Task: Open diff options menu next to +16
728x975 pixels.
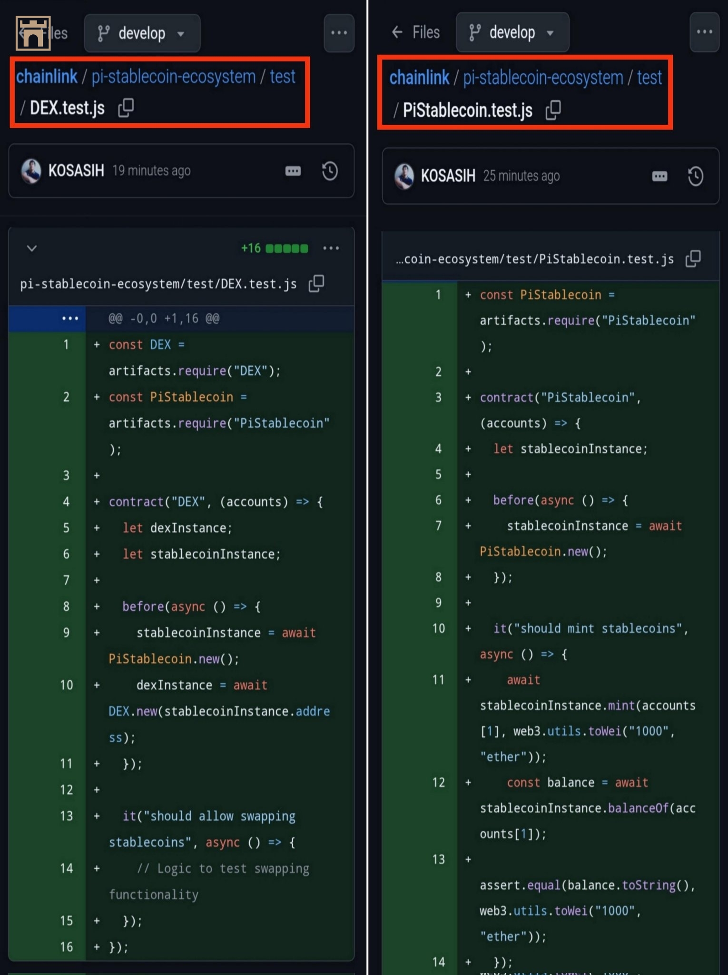Action: tap(331, 248)
